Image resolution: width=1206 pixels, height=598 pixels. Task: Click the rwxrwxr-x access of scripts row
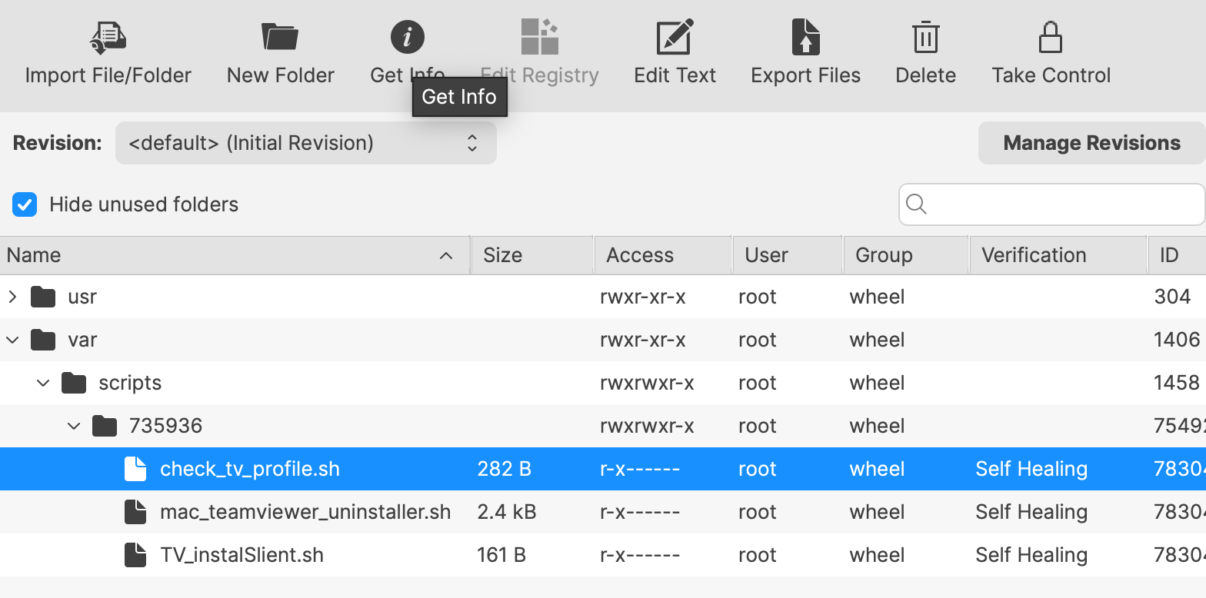(647, 383)
